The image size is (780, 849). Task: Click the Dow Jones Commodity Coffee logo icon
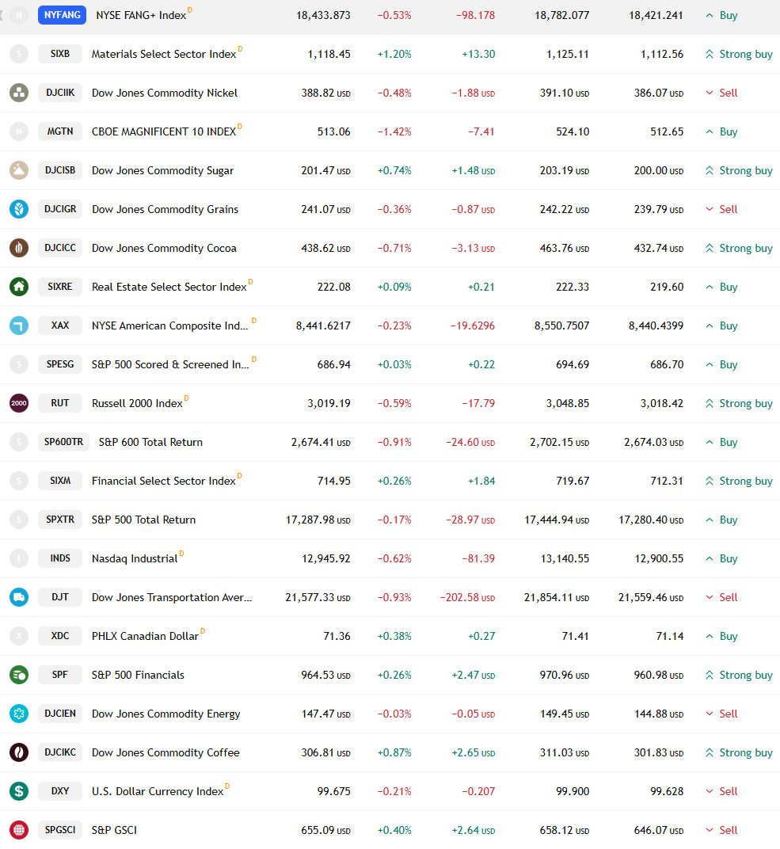pos(19,752)
